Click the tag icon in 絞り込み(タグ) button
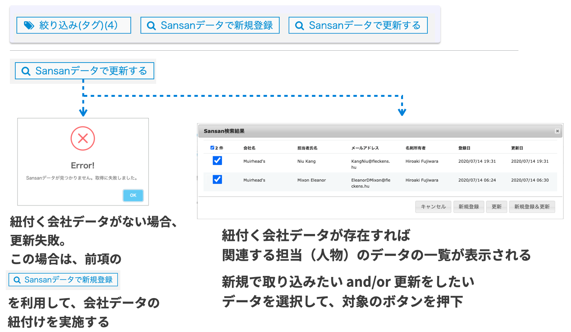571x332 pixels. (x=29, y=26)
